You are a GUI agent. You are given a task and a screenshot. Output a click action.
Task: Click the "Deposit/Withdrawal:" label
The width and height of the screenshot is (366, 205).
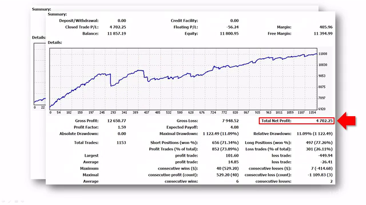pyautogui.click(x=79, y=20)
